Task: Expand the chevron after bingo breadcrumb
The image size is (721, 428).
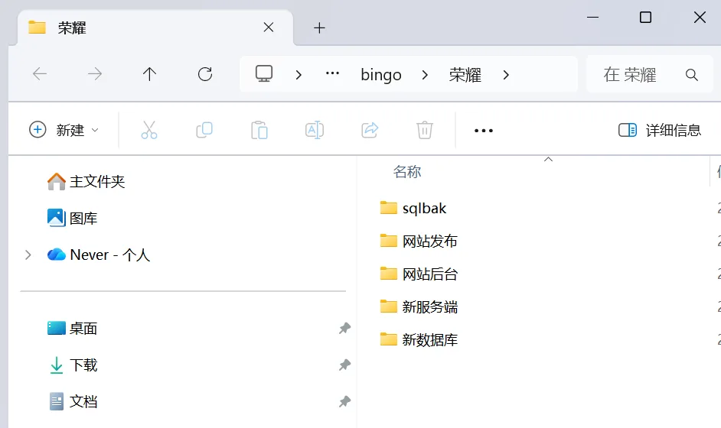Action: coord(425,74)
